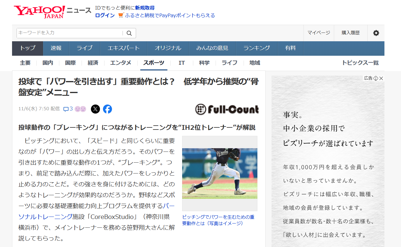Screen dimensions: 401x247
Task: Open ふるさと納税でPayPayポイントもらえる link
Action: (170, 15)
